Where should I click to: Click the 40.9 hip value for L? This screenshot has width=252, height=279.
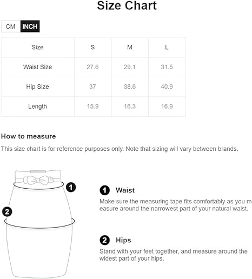pos(167,87)
